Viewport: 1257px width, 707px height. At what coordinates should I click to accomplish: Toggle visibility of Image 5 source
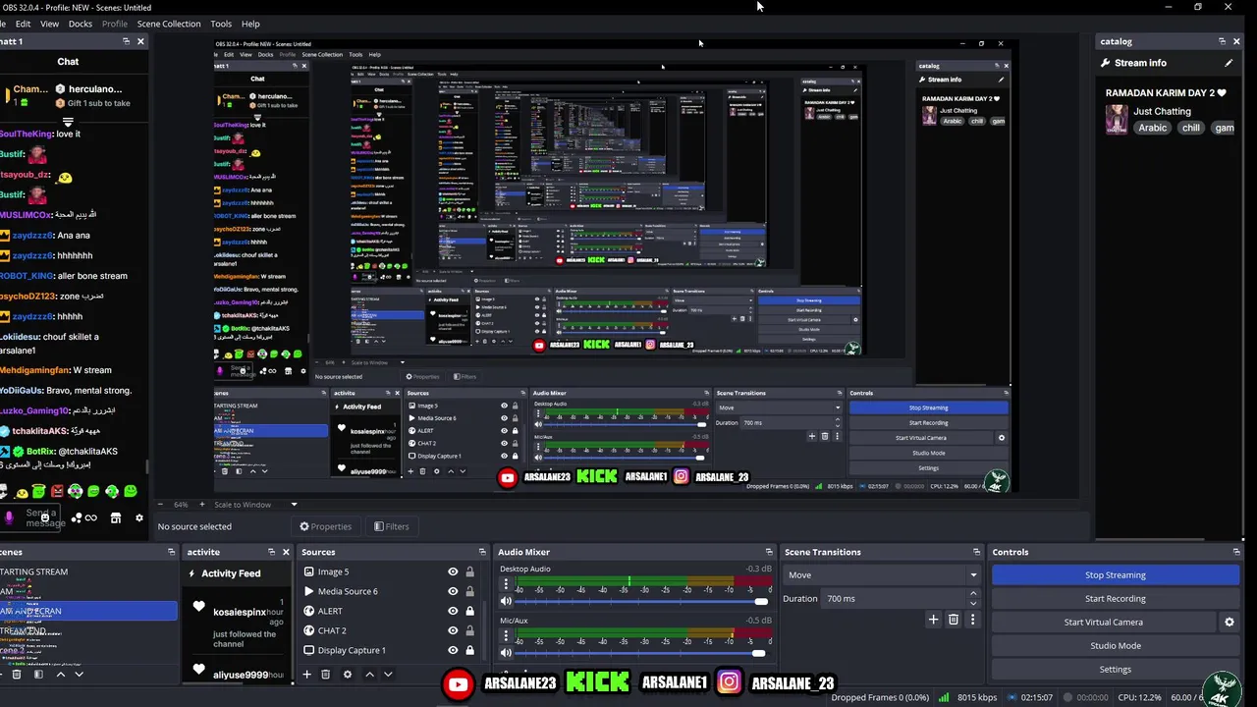[x=453, y=571]
